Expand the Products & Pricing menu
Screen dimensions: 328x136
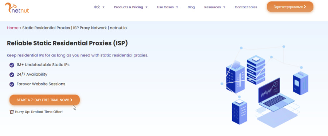click(x=131, y=7)
